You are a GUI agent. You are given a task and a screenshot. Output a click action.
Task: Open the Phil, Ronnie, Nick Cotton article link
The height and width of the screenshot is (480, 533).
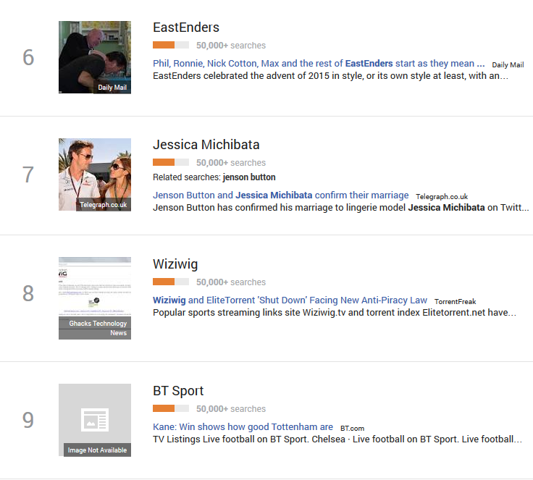tap(319, 64)
